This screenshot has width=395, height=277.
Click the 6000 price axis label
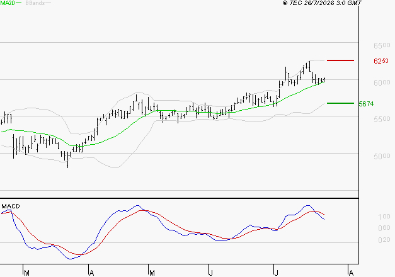(x=382, y=82)
